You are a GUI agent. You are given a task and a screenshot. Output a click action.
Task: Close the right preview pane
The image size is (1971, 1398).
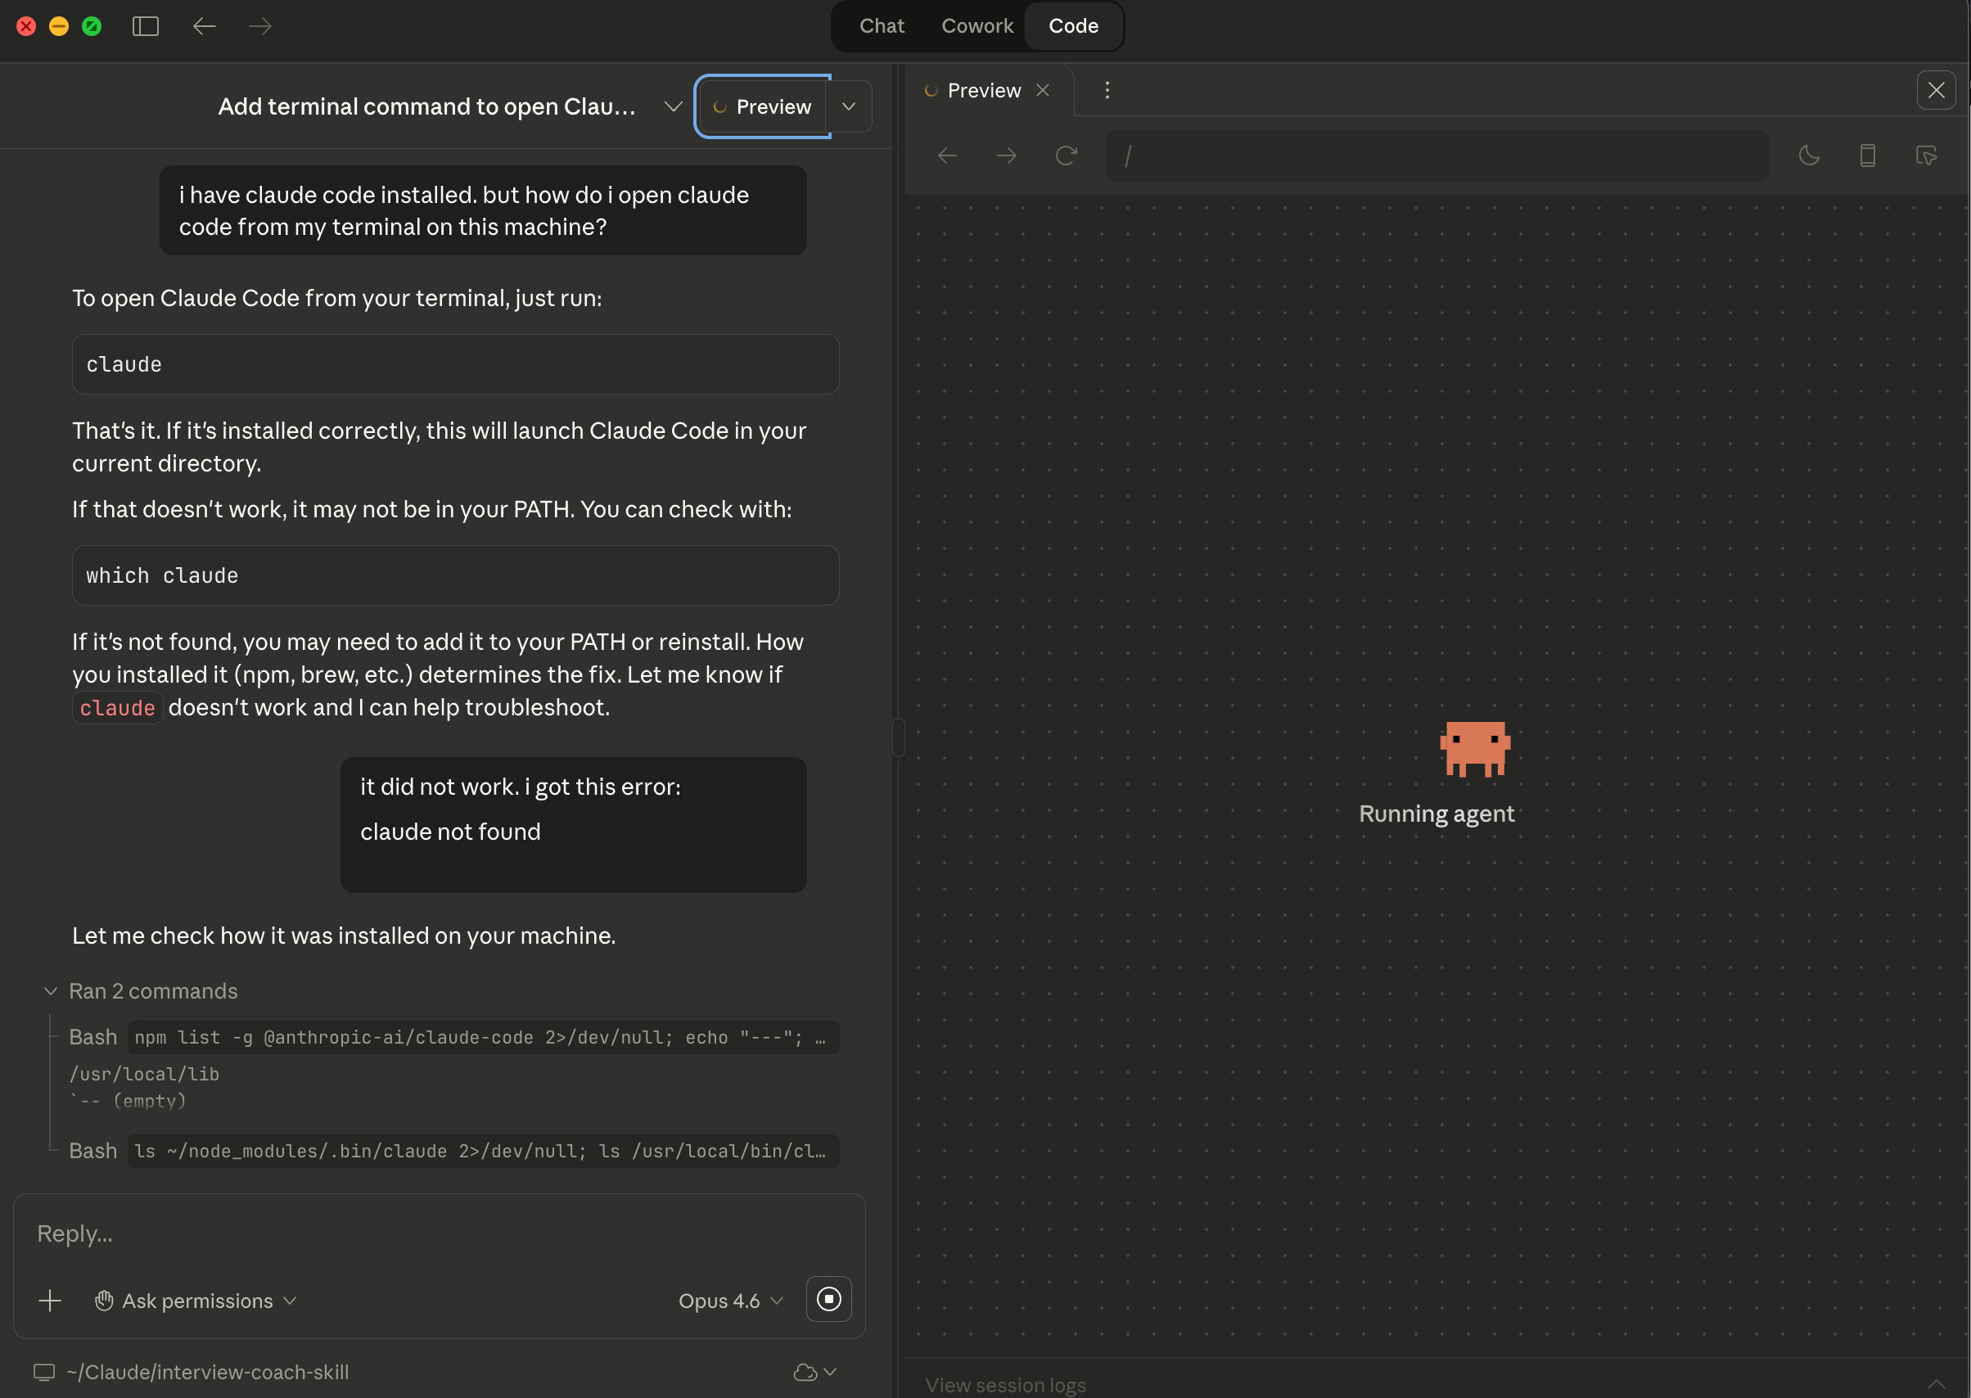pos(1937,90)
